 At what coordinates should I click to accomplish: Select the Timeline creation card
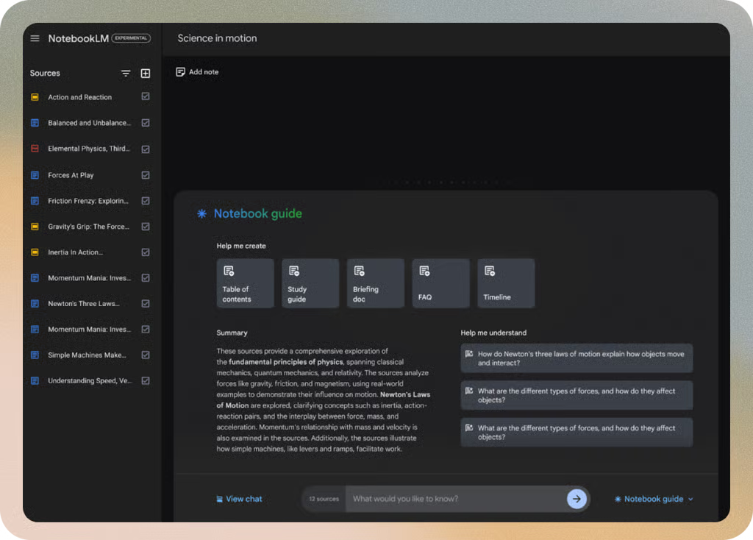pyautogui.click(x=506, y=283)
